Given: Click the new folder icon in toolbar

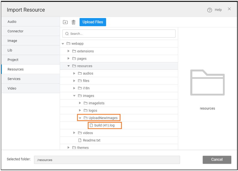Looking at the screenshot, I should (65, 22).
